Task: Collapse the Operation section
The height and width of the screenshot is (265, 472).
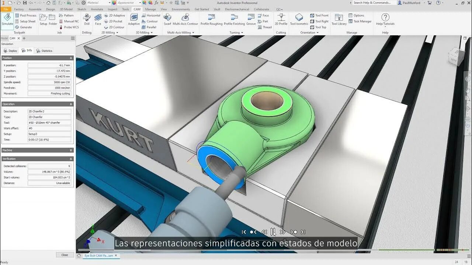Action: (x=71, y=104)
